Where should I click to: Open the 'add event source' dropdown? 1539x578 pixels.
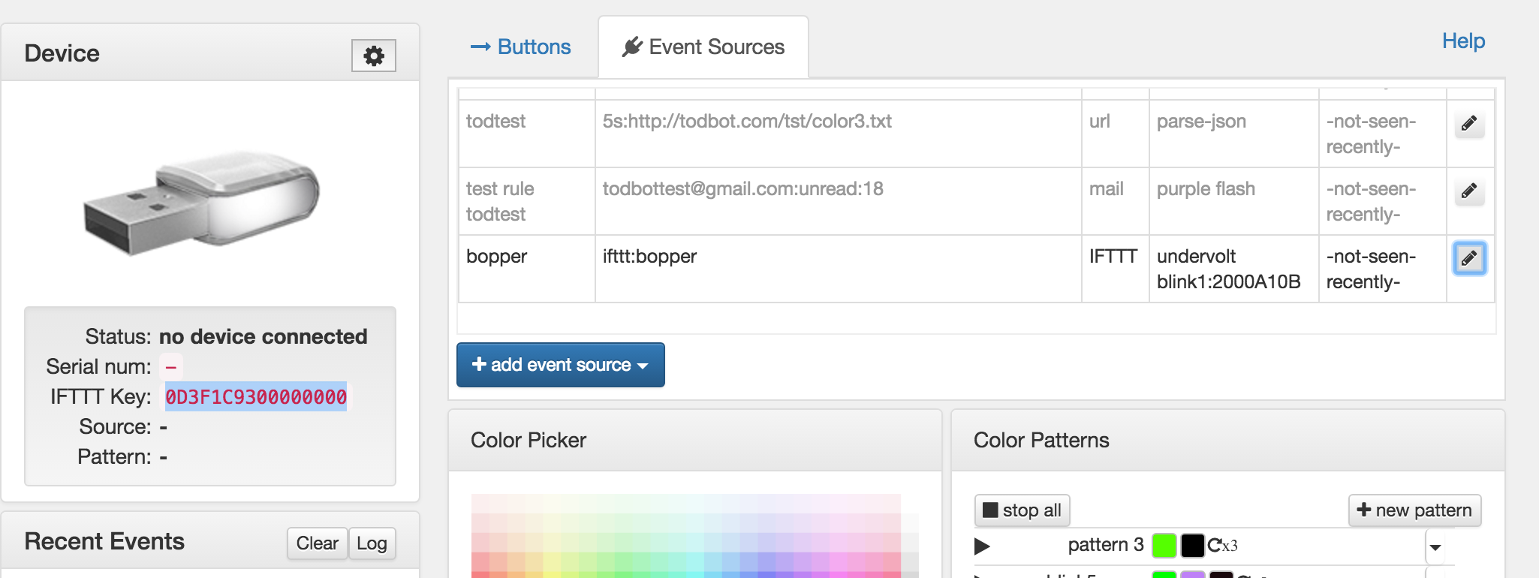[x=560, y=365]
